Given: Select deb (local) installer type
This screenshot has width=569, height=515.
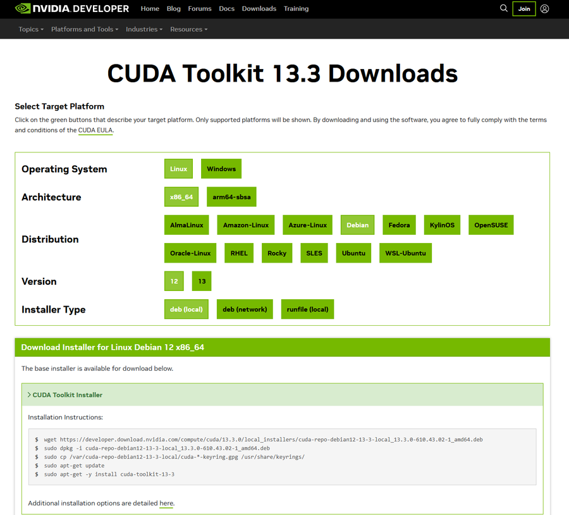Looking at the screenshot, I should click(186, 309).
